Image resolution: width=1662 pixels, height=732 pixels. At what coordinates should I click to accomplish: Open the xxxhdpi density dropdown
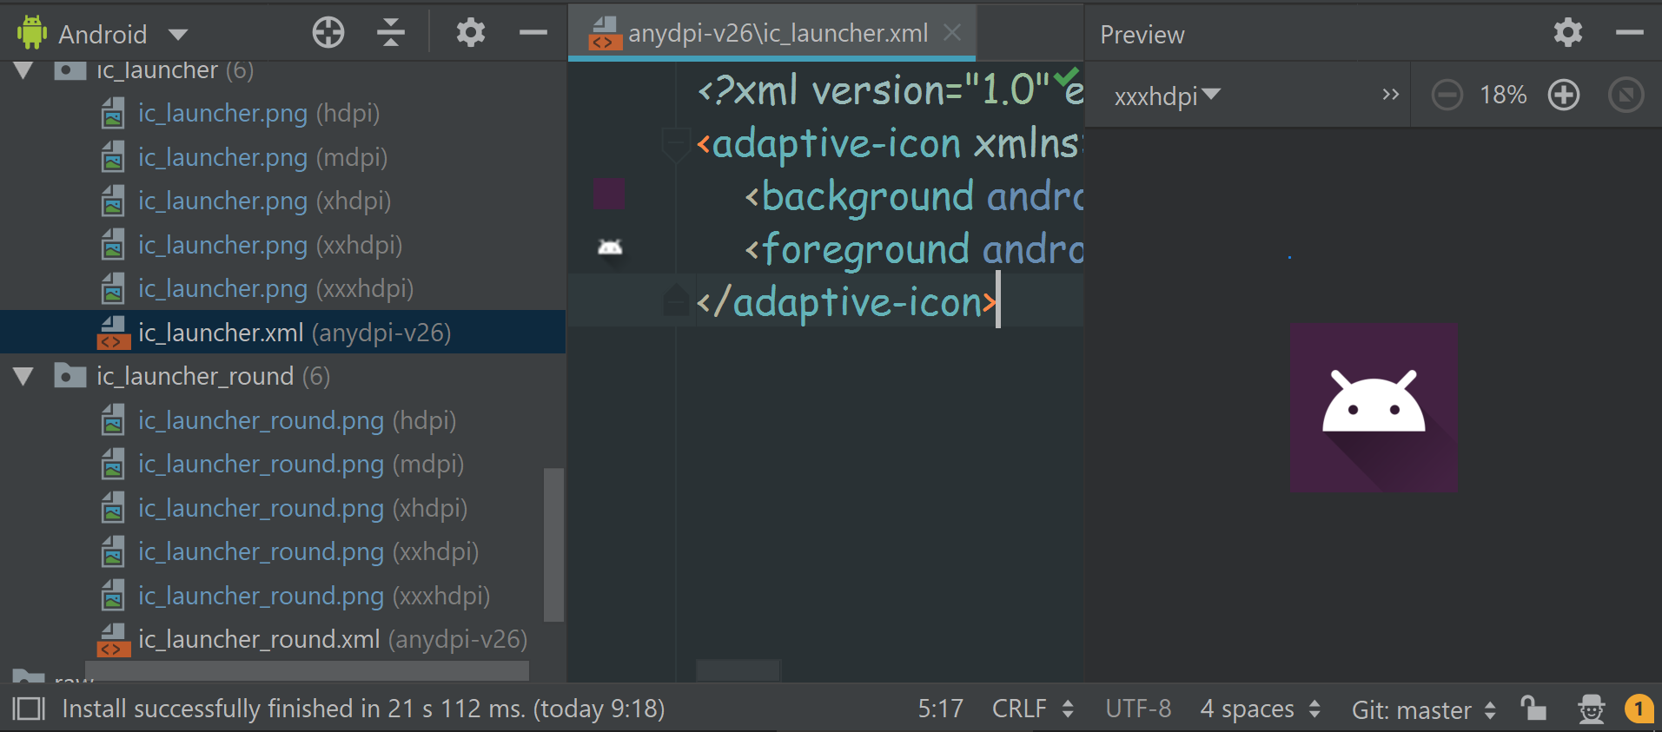1167,96
